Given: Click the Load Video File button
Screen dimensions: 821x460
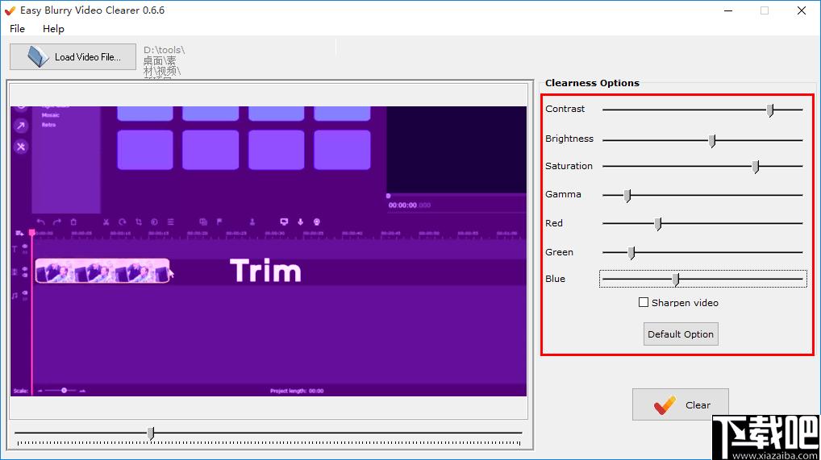Looking at the screenshot, I should pyautogui.click(x=73, y=57).
